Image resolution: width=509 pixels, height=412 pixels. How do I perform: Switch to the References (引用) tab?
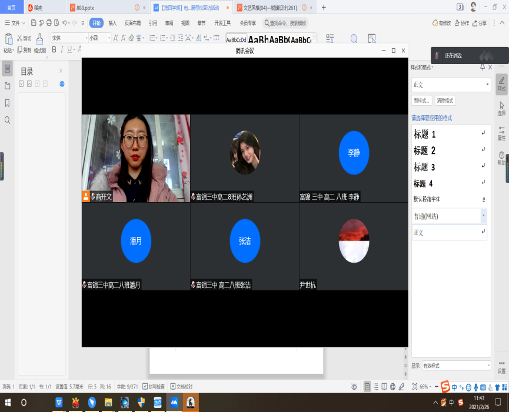point(152,23)
